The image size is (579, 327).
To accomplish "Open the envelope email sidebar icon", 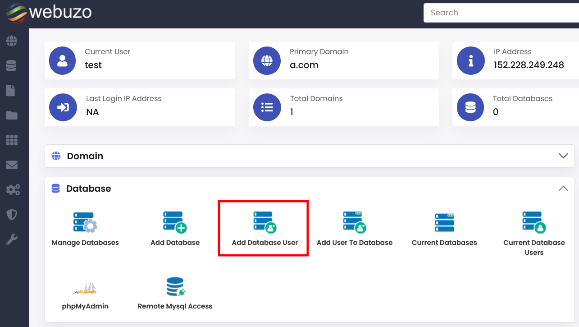I will pyautogui.click(x=12, y=165).
